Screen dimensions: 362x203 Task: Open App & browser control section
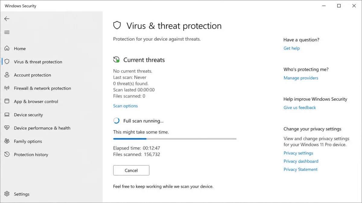[x=36, y=101]
